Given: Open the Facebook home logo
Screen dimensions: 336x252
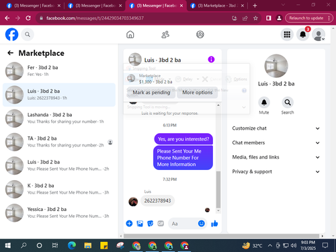Looking at the screenshot, I should [x=11, y=34].
